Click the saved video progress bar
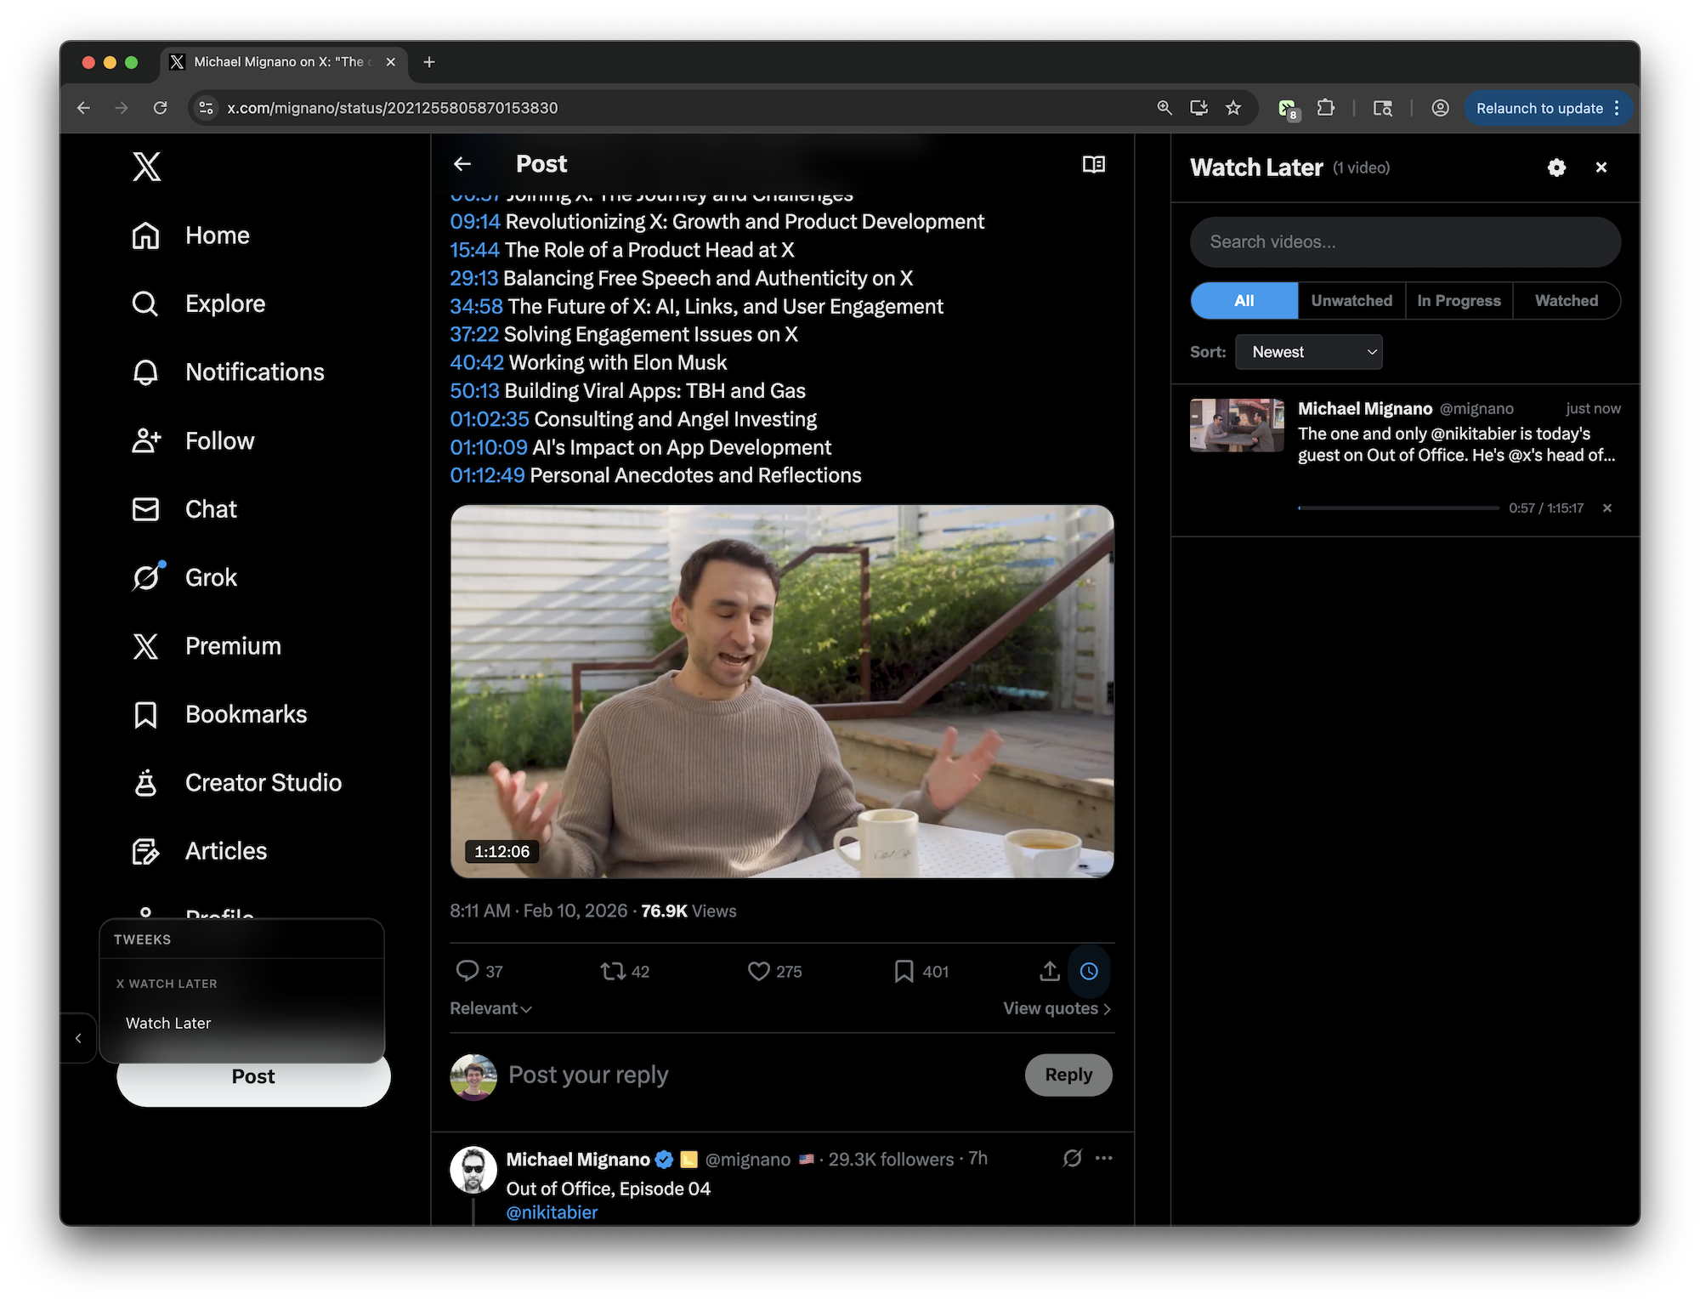The image size is (1700, 1305). point(1398,508)
